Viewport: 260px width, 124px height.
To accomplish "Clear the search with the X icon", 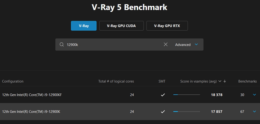I will (x=166, y=45).
